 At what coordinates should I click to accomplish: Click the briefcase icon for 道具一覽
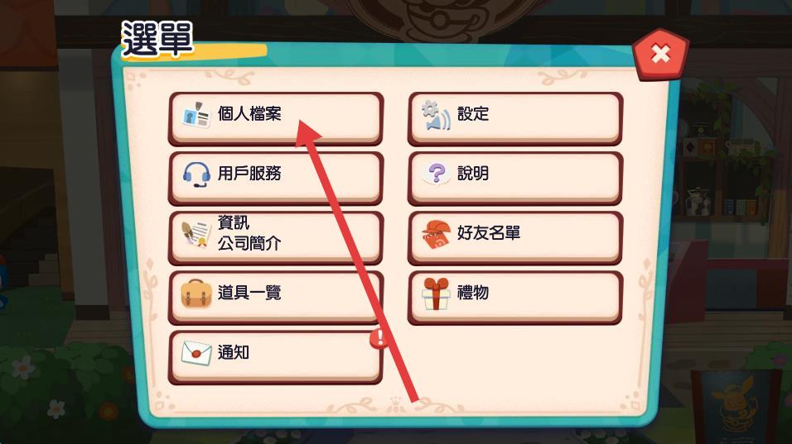point(196,294)
